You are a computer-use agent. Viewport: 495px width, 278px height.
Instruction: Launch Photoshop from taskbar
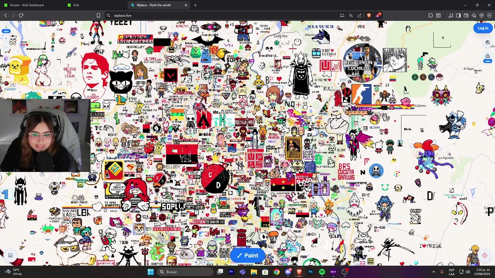point(311,272)
